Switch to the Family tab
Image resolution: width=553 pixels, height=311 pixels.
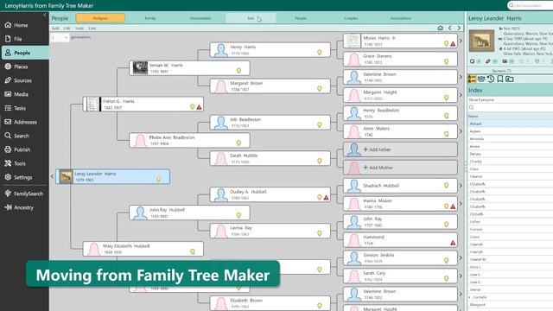150,18
